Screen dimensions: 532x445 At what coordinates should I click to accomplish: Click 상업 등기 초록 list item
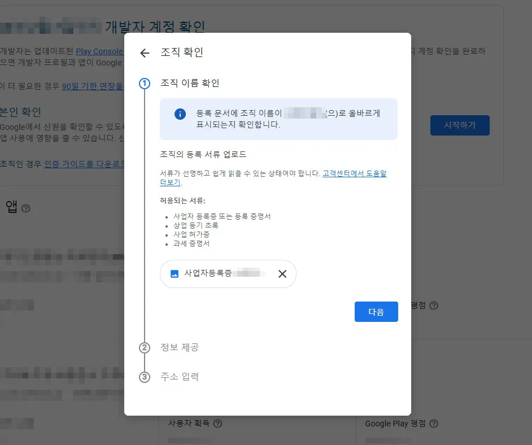(x=196, y=225)
